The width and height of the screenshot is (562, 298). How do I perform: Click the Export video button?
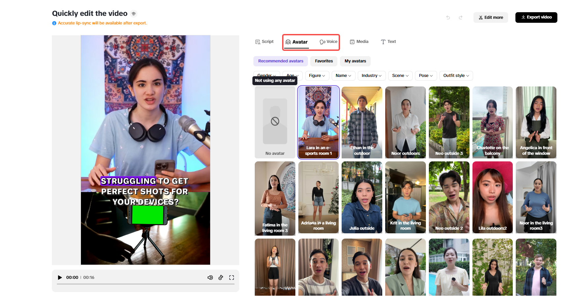point(536,17)
